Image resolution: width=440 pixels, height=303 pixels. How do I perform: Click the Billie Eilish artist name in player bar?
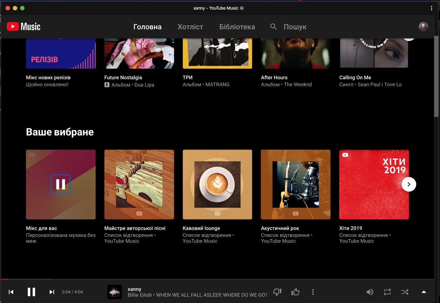(x=140, y=295)
